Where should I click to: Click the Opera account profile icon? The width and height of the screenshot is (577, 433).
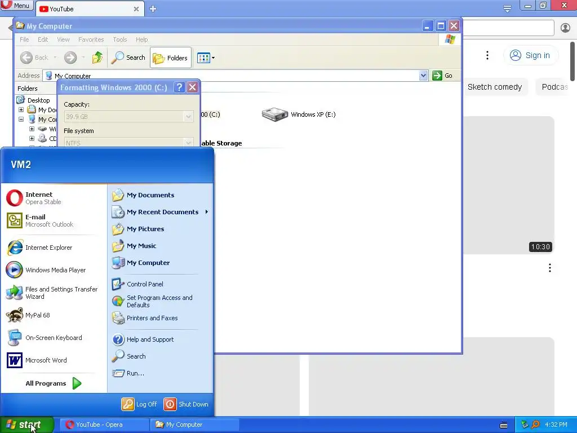pos(565,28)
